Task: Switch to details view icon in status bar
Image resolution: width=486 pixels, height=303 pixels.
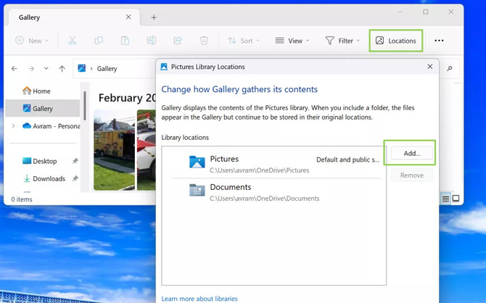Action: coord(445,199)
